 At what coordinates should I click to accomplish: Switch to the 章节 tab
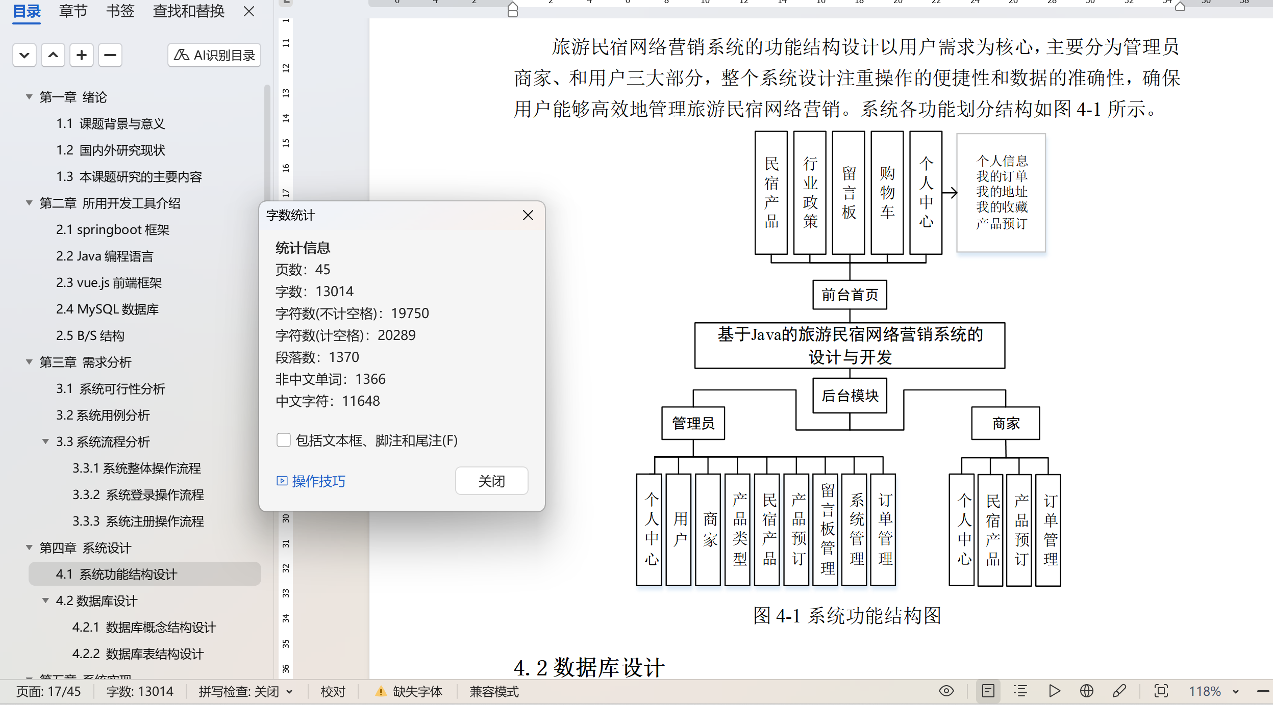click(73, 11)
